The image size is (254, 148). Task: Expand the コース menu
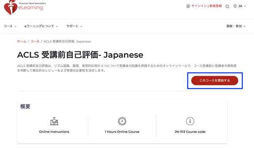click(10, 26)
